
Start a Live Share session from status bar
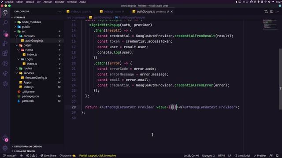click(48, 155)
